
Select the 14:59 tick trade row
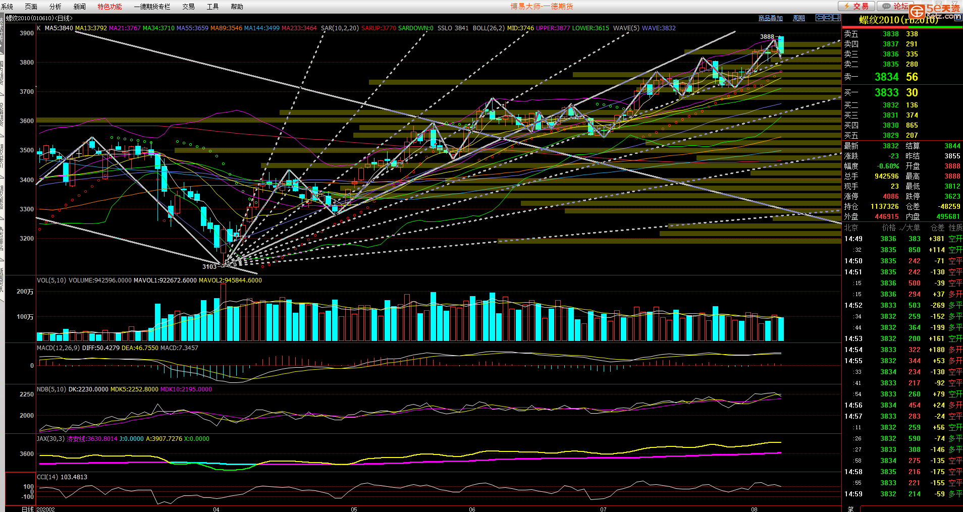(x=902, y=494)
